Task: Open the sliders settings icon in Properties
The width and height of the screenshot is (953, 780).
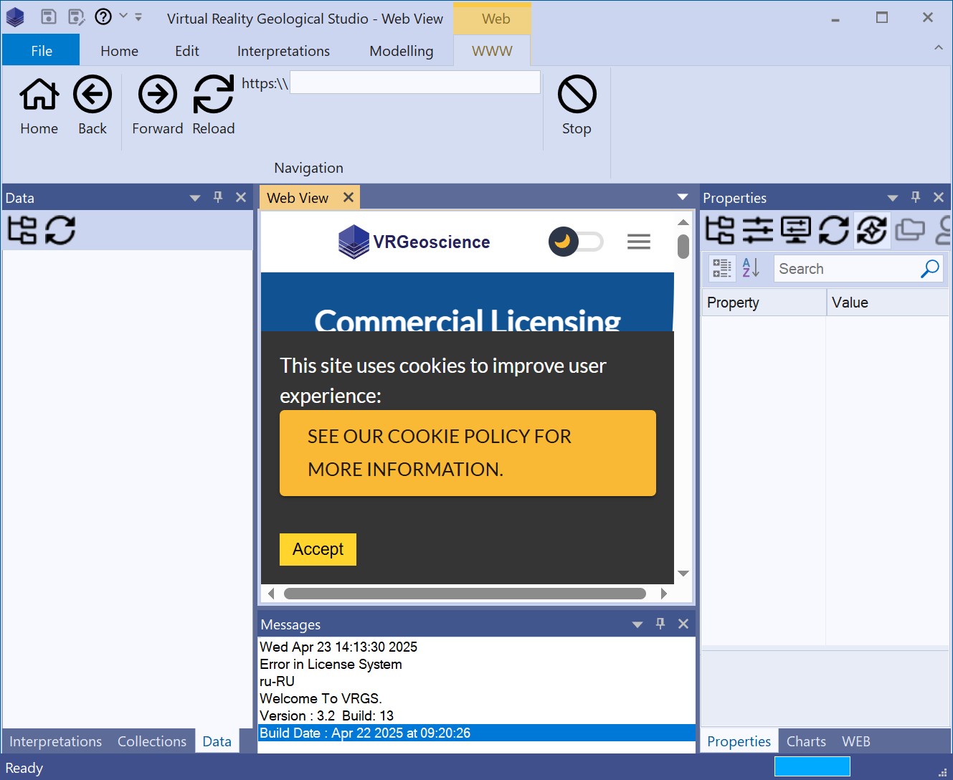Action: 758,230
